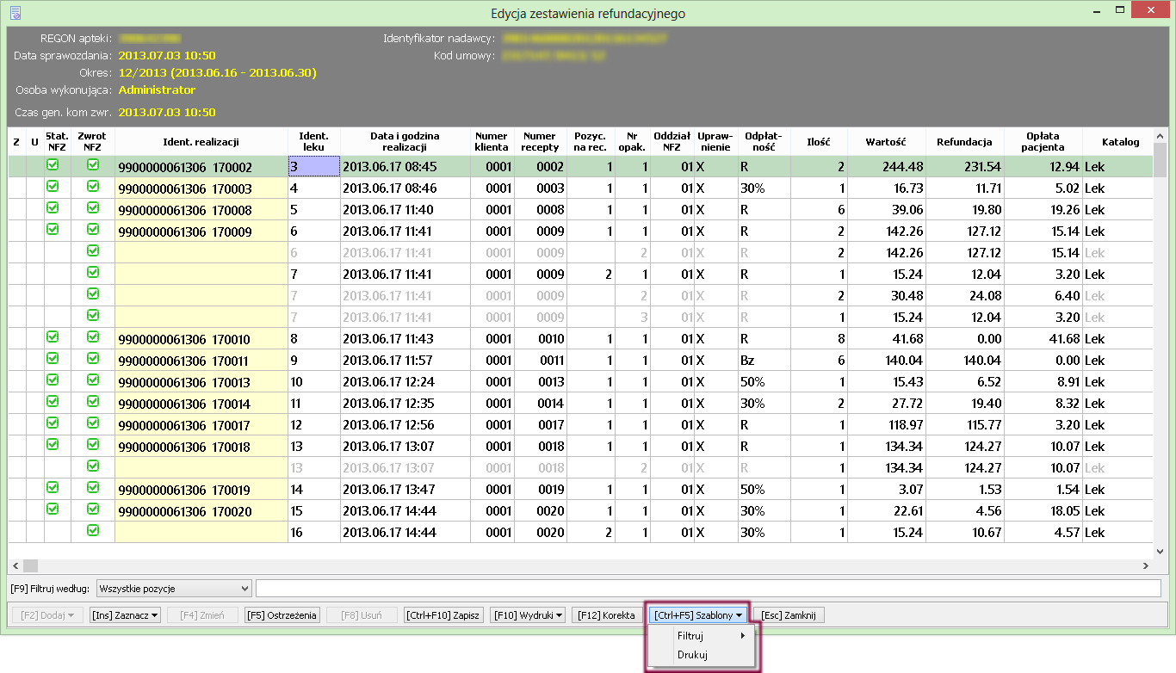Toggle Zwrot NFZ checkbox in row 170009
The height and width of the screenshot is (673, 1176).
click(93, 229)
